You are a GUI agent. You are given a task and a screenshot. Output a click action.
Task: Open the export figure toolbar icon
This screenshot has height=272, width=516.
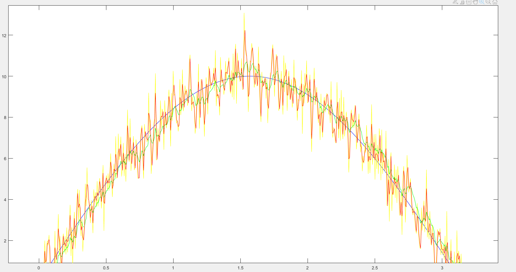[x=455, y=2]
